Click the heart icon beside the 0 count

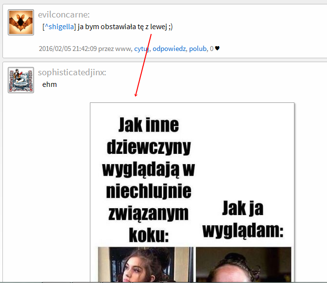coord(217,49)
